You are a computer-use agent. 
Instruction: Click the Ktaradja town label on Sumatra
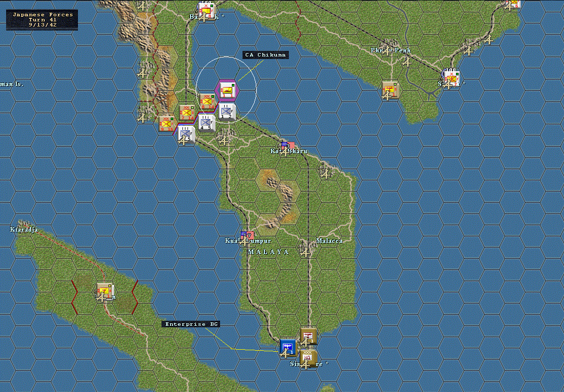tap(24, 230)
